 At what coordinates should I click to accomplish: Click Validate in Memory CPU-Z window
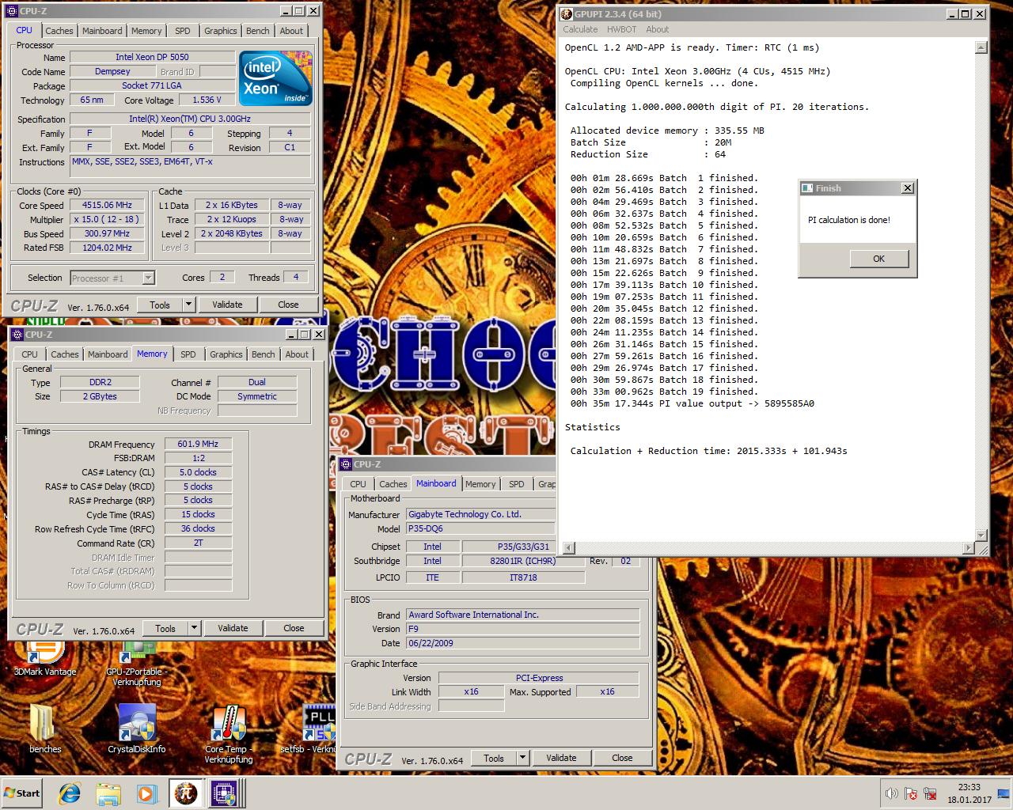[233, 628]
